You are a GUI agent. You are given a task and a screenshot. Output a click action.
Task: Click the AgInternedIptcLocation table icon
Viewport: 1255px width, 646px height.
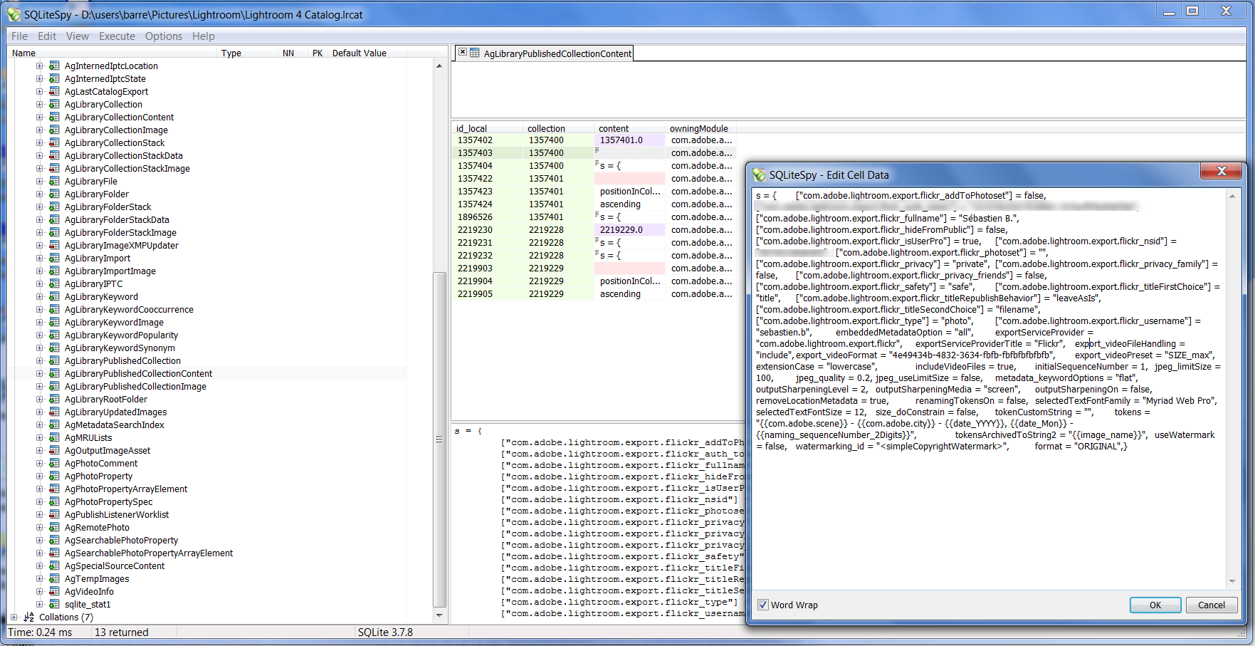tap(54, 66)
